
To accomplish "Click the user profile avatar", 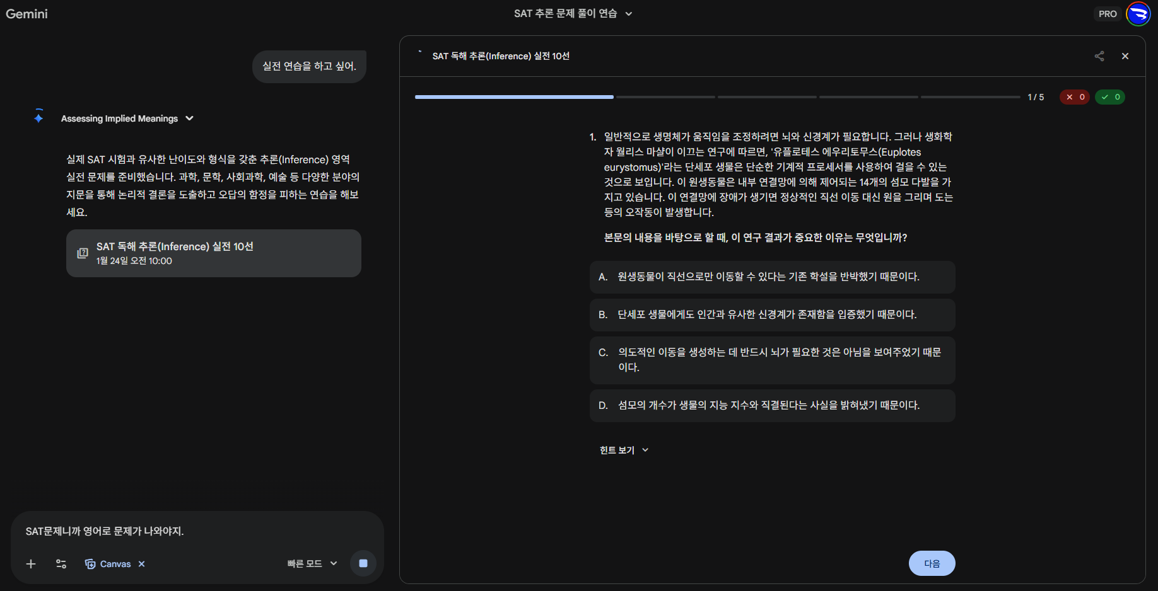I will click(x=1138, y=14).
